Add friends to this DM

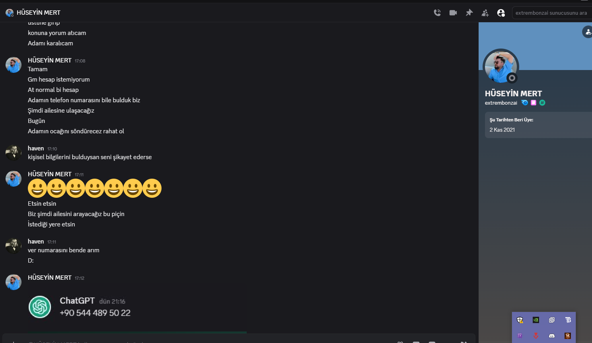coord(485,13)
